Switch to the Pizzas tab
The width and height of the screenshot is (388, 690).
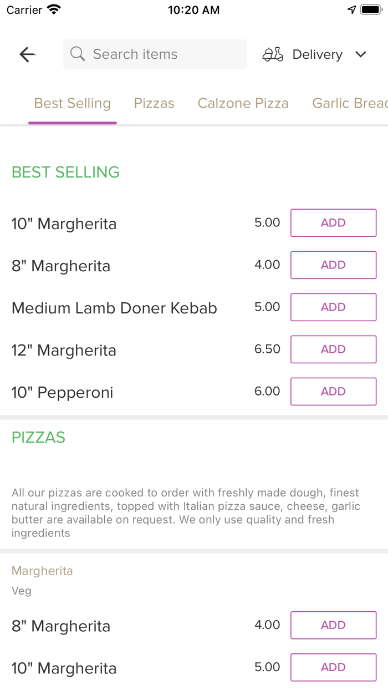click(x=154, y=103)
